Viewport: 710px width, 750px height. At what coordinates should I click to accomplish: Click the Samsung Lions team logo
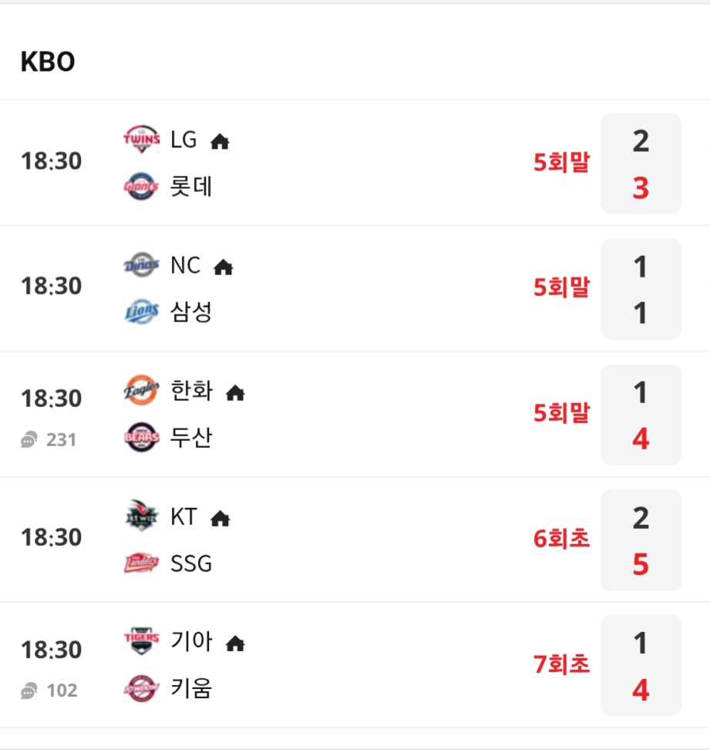(x=142, y=311)
